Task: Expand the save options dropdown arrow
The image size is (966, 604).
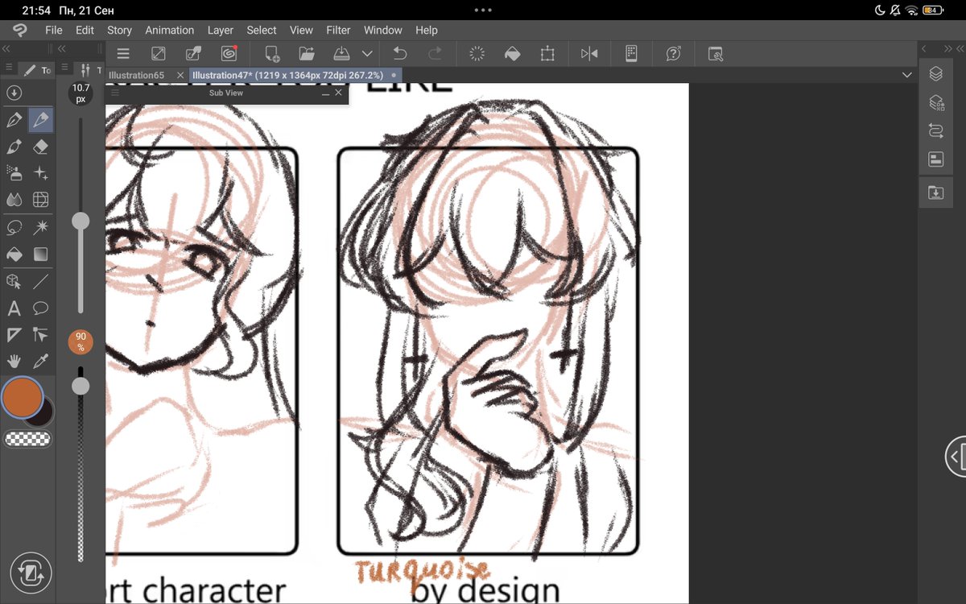Action: click(367, 54)
